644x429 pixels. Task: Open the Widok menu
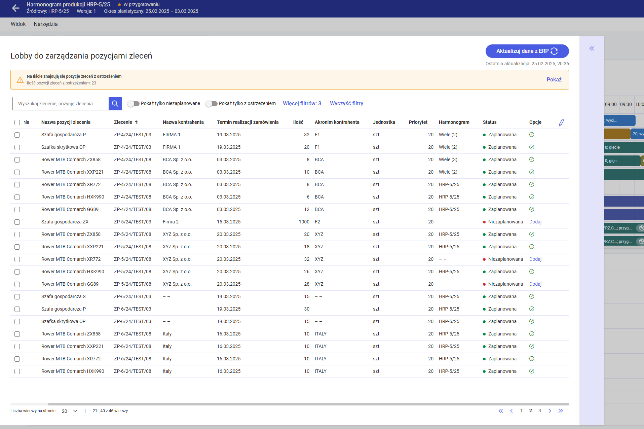(18, 24)
